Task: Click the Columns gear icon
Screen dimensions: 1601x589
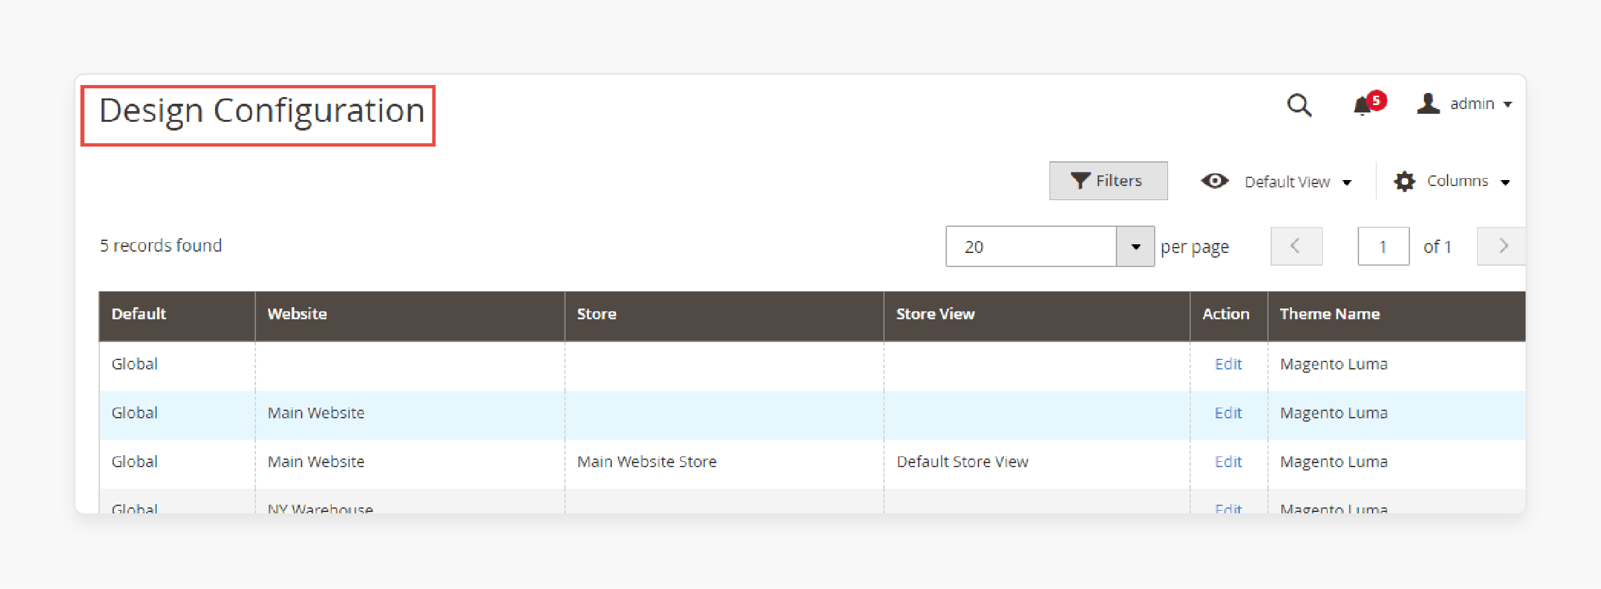Action: [1404, 181]
